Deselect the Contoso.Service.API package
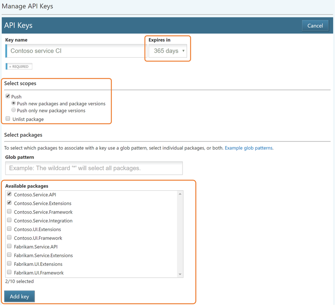The image size is (335, 306). tap(9, 194)
